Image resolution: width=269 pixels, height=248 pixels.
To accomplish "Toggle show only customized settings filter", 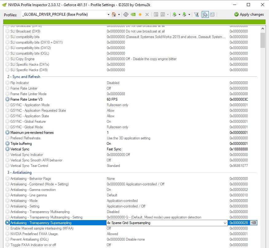I will [197, 14].
